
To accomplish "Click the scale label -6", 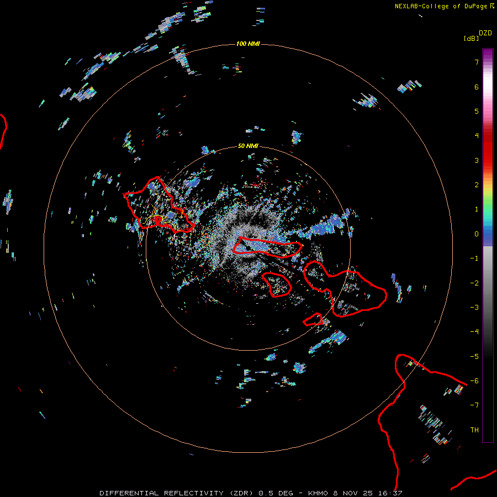I will [474, 381].
